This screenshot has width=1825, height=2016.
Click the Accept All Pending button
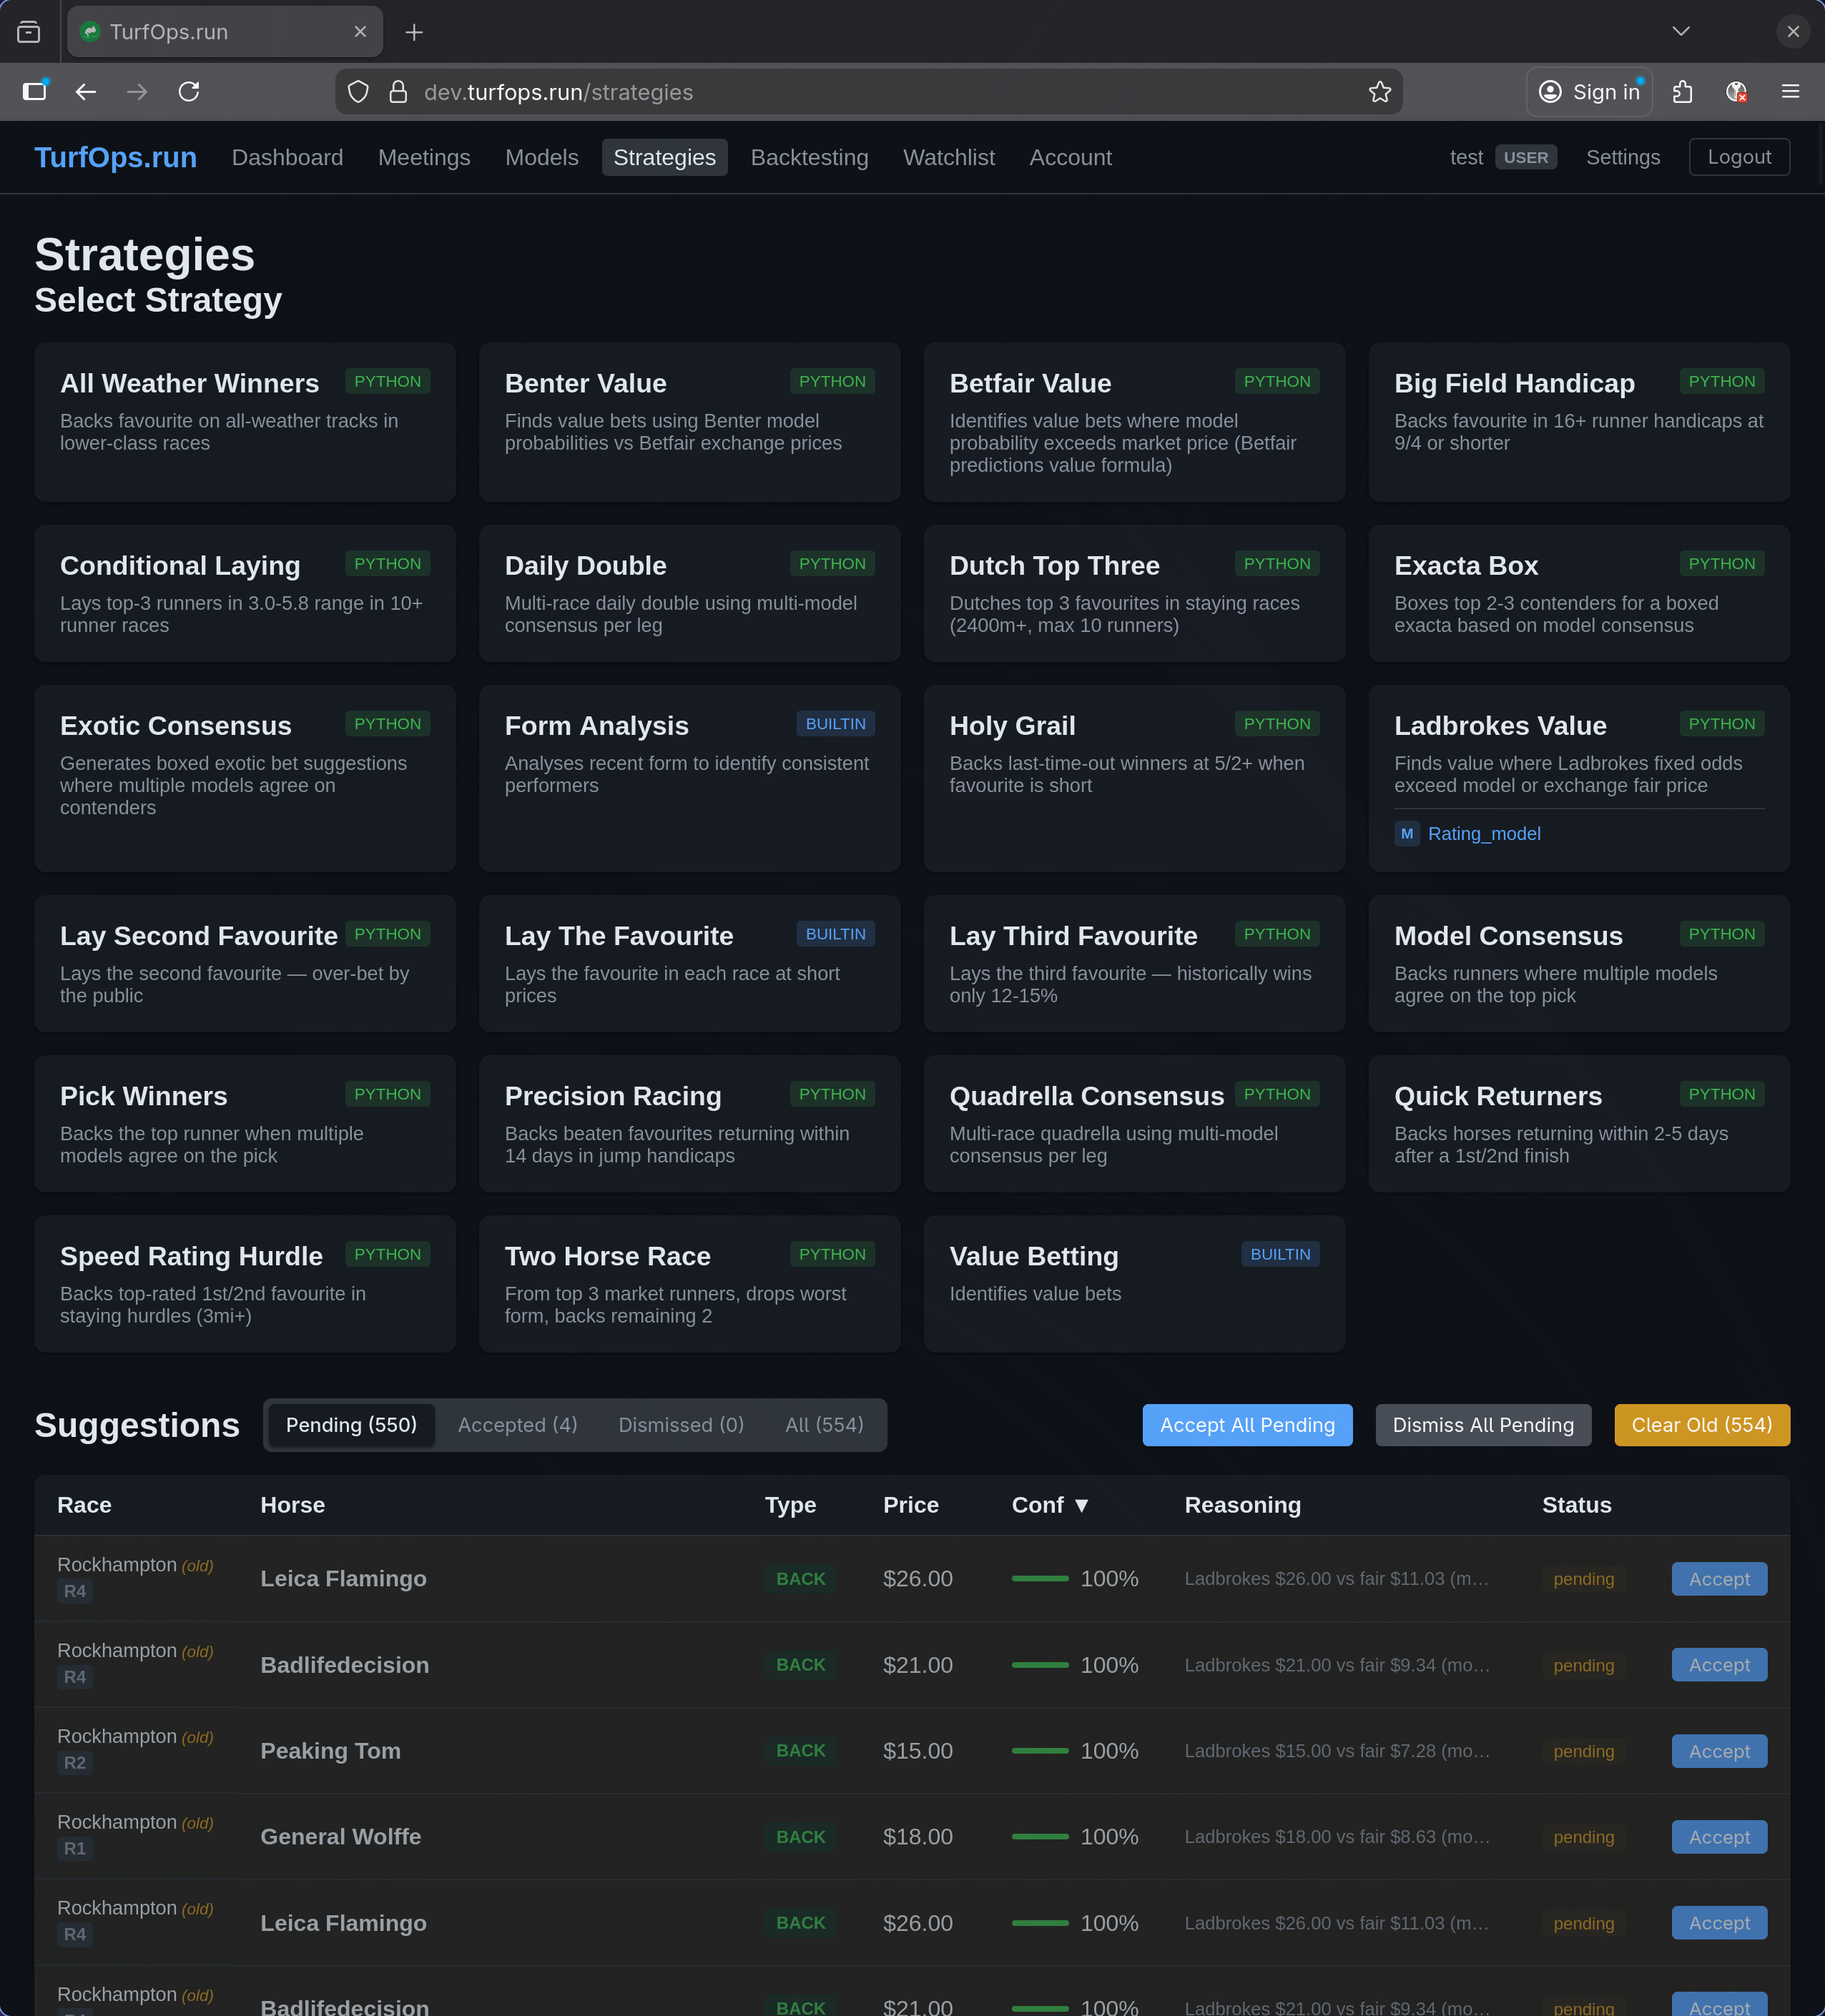(1246, 1425)
